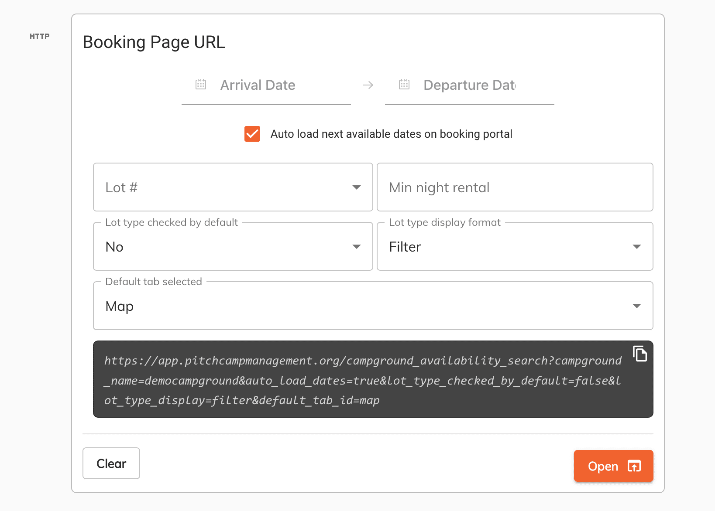
Task: Click the generated booking URL text
Action: (x=363, y=380)
